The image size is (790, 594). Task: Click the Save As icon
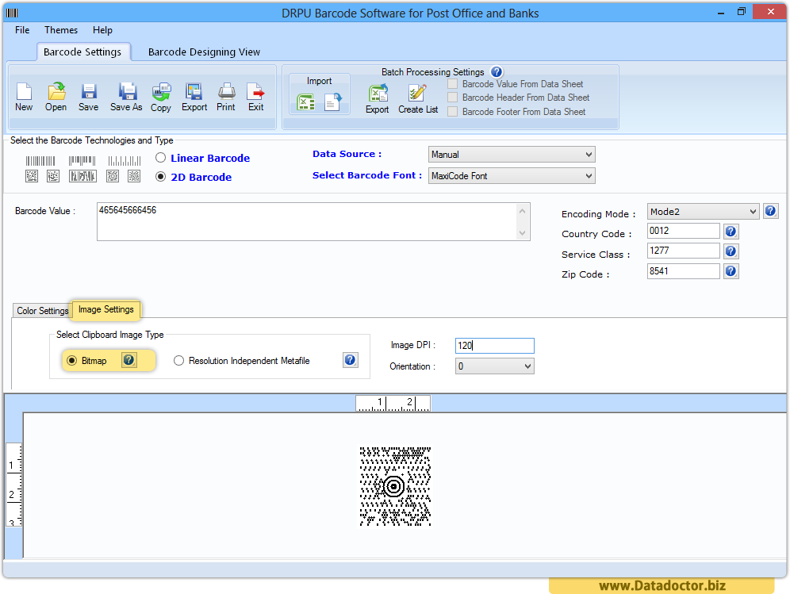[126, 97]
